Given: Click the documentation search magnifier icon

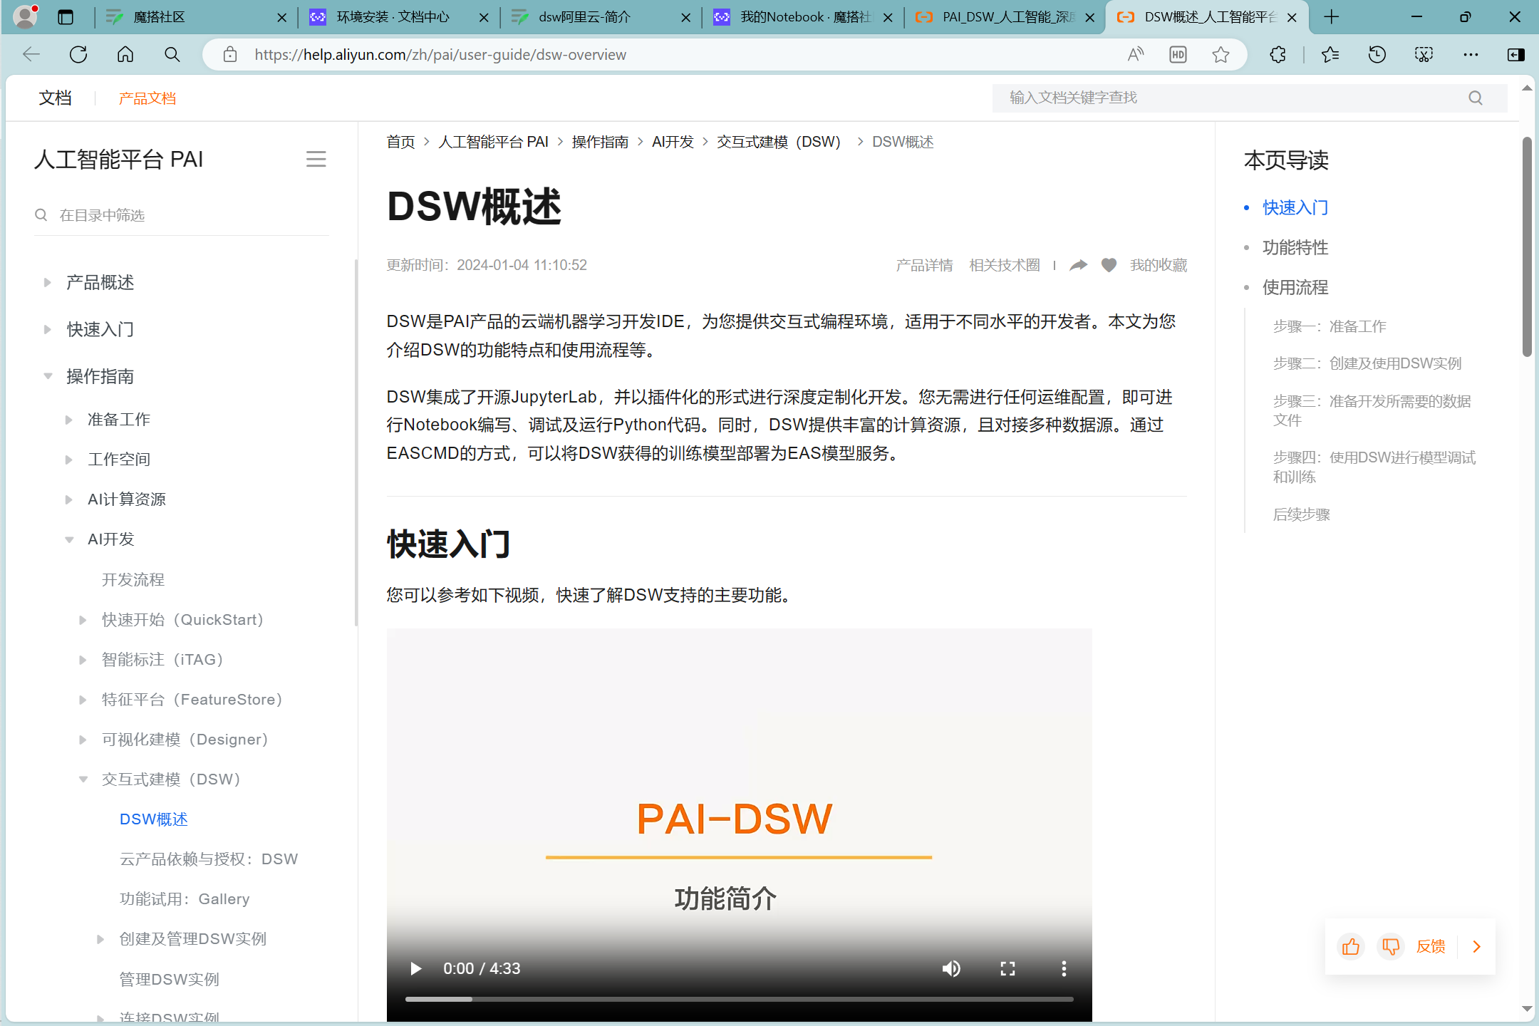Looking at the screenshot, I should [1476, 98].
